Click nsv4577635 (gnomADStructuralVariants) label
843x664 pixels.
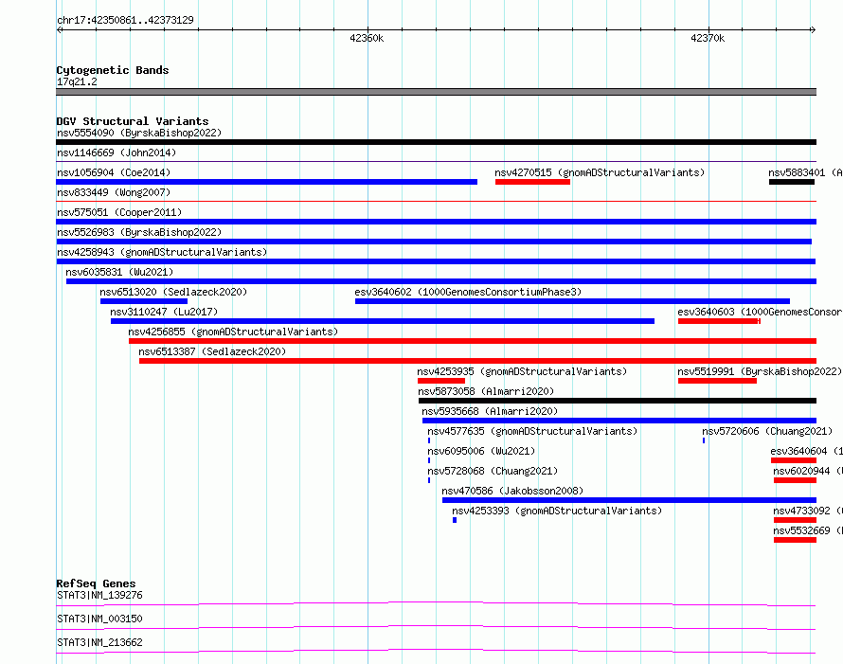(532, 431)
